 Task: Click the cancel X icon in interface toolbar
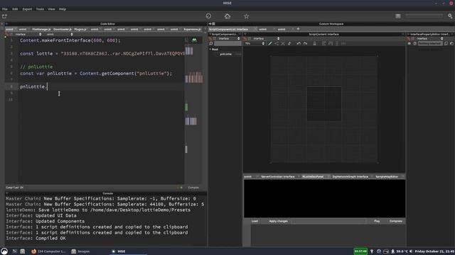coord(283,43)
